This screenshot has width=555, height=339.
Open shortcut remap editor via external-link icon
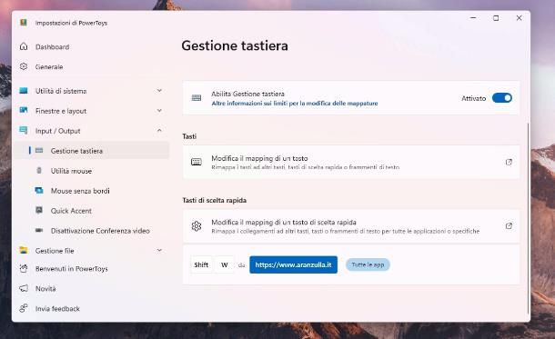[x=509, y=225]
